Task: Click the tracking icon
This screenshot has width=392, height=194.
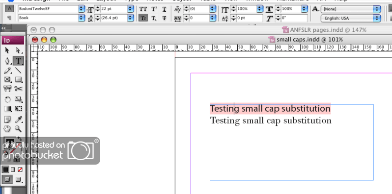Action: [x=177, y=18]
